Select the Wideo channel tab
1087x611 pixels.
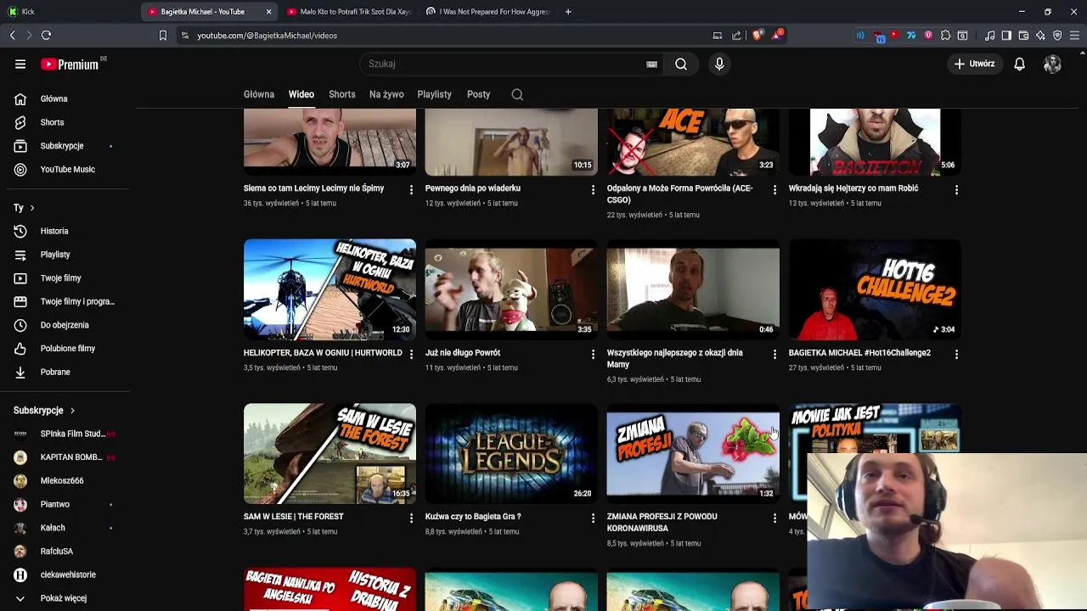pos(301,94)
